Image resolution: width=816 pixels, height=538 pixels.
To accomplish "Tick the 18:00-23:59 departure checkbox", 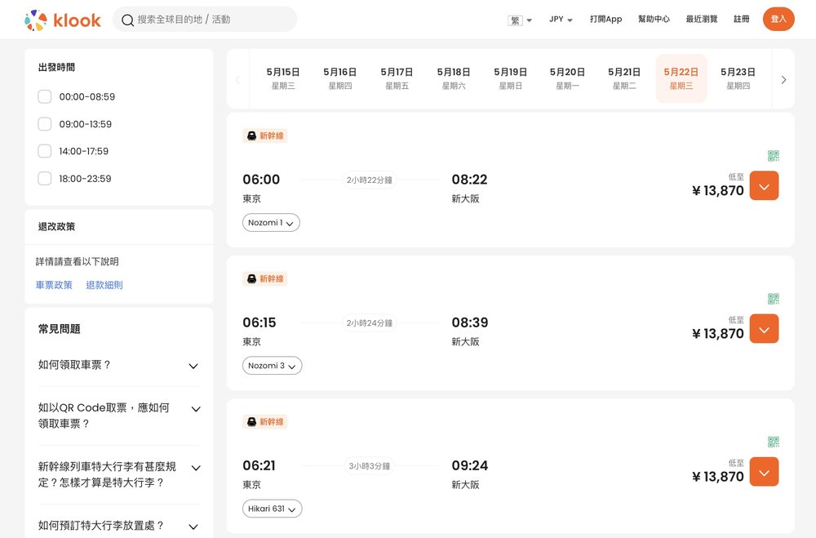I will click(x=45, y=179).
